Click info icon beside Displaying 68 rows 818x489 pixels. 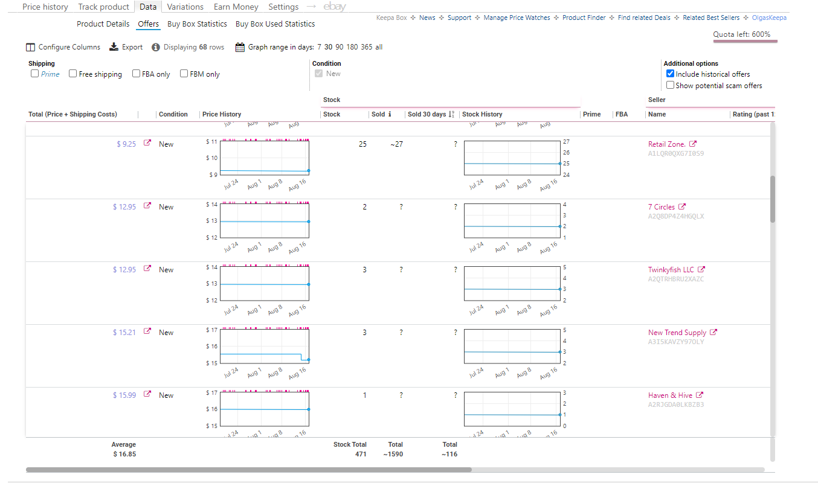(156, 47)
